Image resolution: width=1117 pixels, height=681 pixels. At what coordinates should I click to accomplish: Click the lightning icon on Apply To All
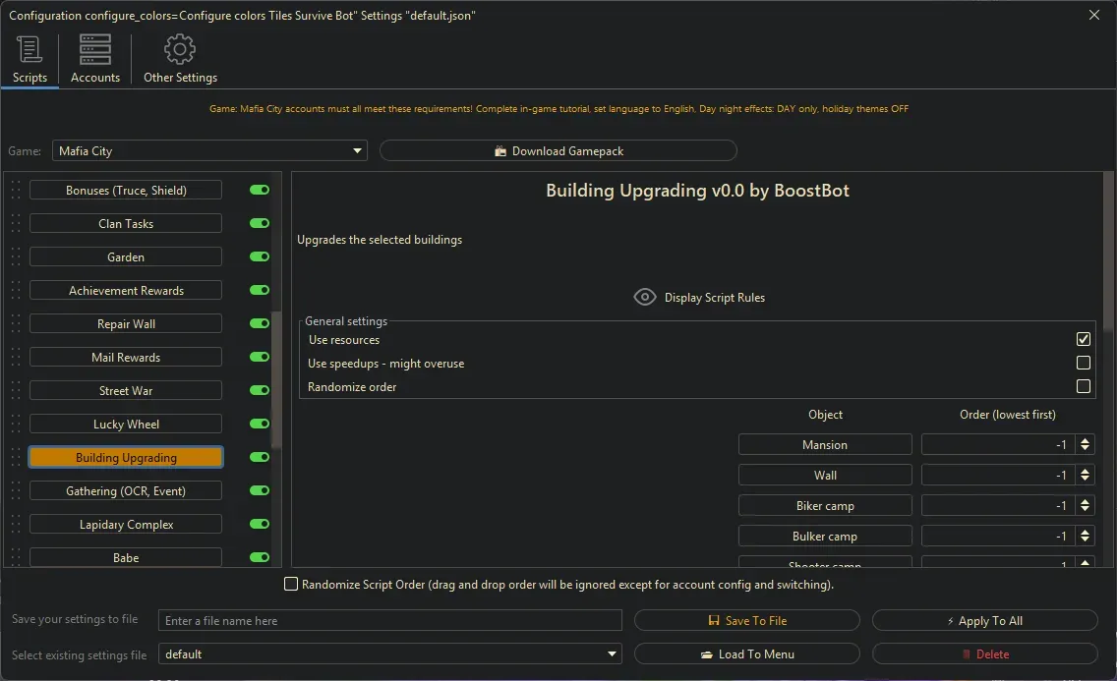(954, 620)
